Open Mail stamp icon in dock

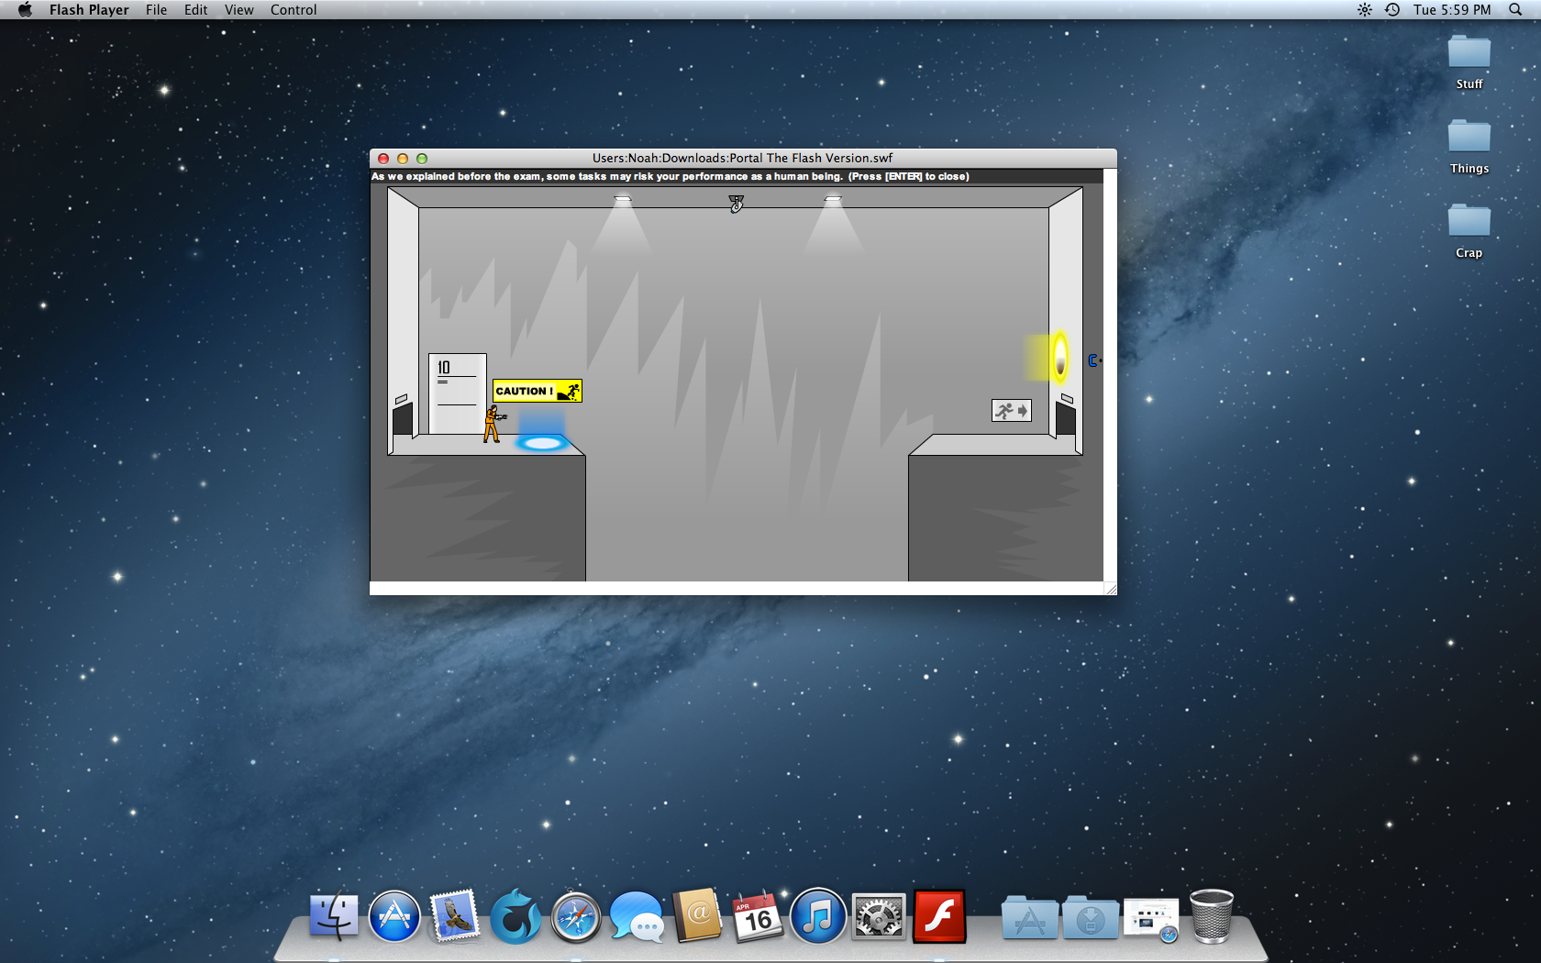click(455, 916)
